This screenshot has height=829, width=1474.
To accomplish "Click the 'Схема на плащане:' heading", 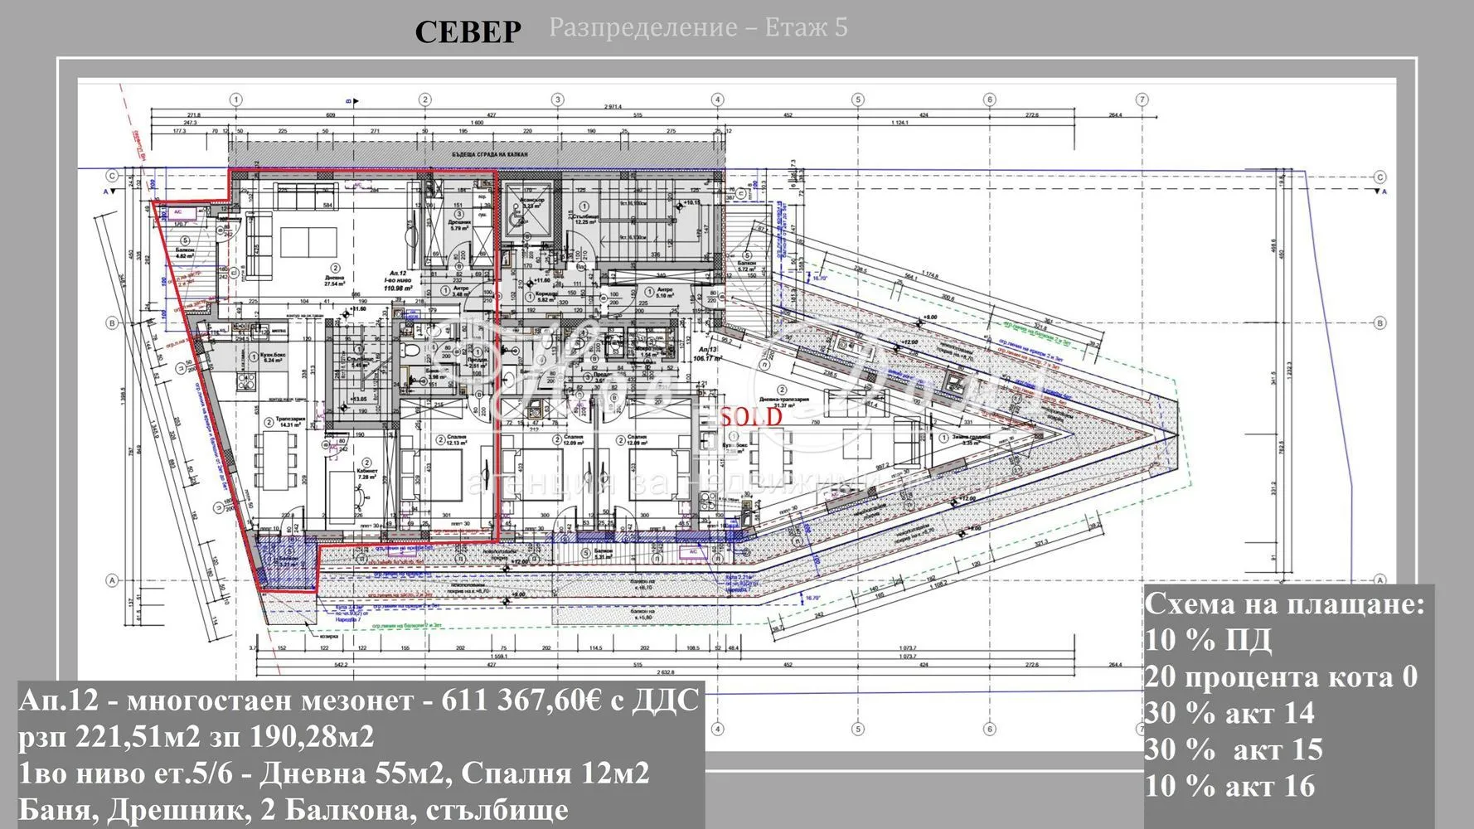I will point(1284,604).
